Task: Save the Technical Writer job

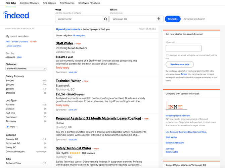Action: click(73, 110)
